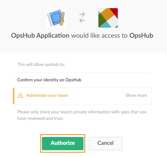This screenshot has width=167, height=157.
Task: Click the colorful Slack workspace logo
Action: click(108, 18)
